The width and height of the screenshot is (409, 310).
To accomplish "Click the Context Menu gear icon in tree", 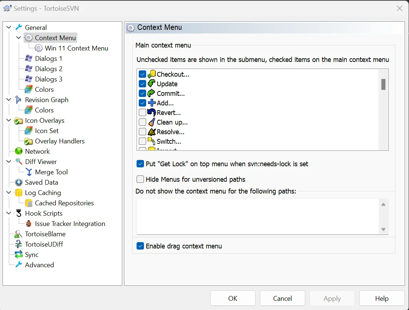I will pos(29,38).
